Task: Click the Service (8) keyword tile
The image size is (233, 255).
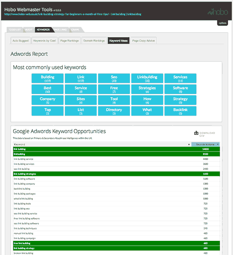Action: tap(81, 89)
